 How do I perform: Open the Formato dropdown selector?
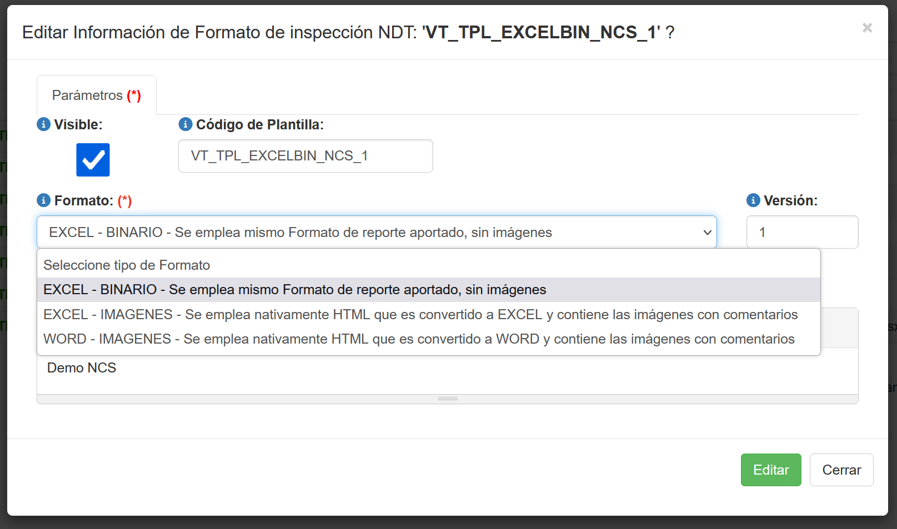coord(376,232)
